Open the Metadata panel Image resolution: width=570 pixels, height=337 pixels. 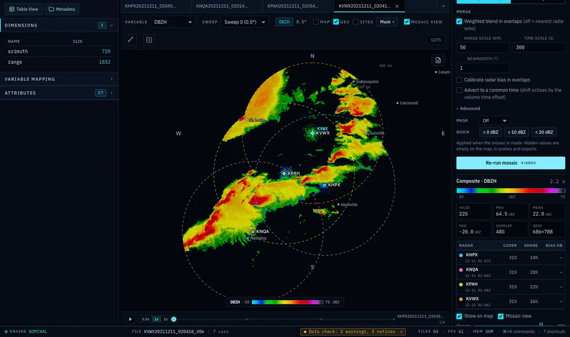point(62,9)
